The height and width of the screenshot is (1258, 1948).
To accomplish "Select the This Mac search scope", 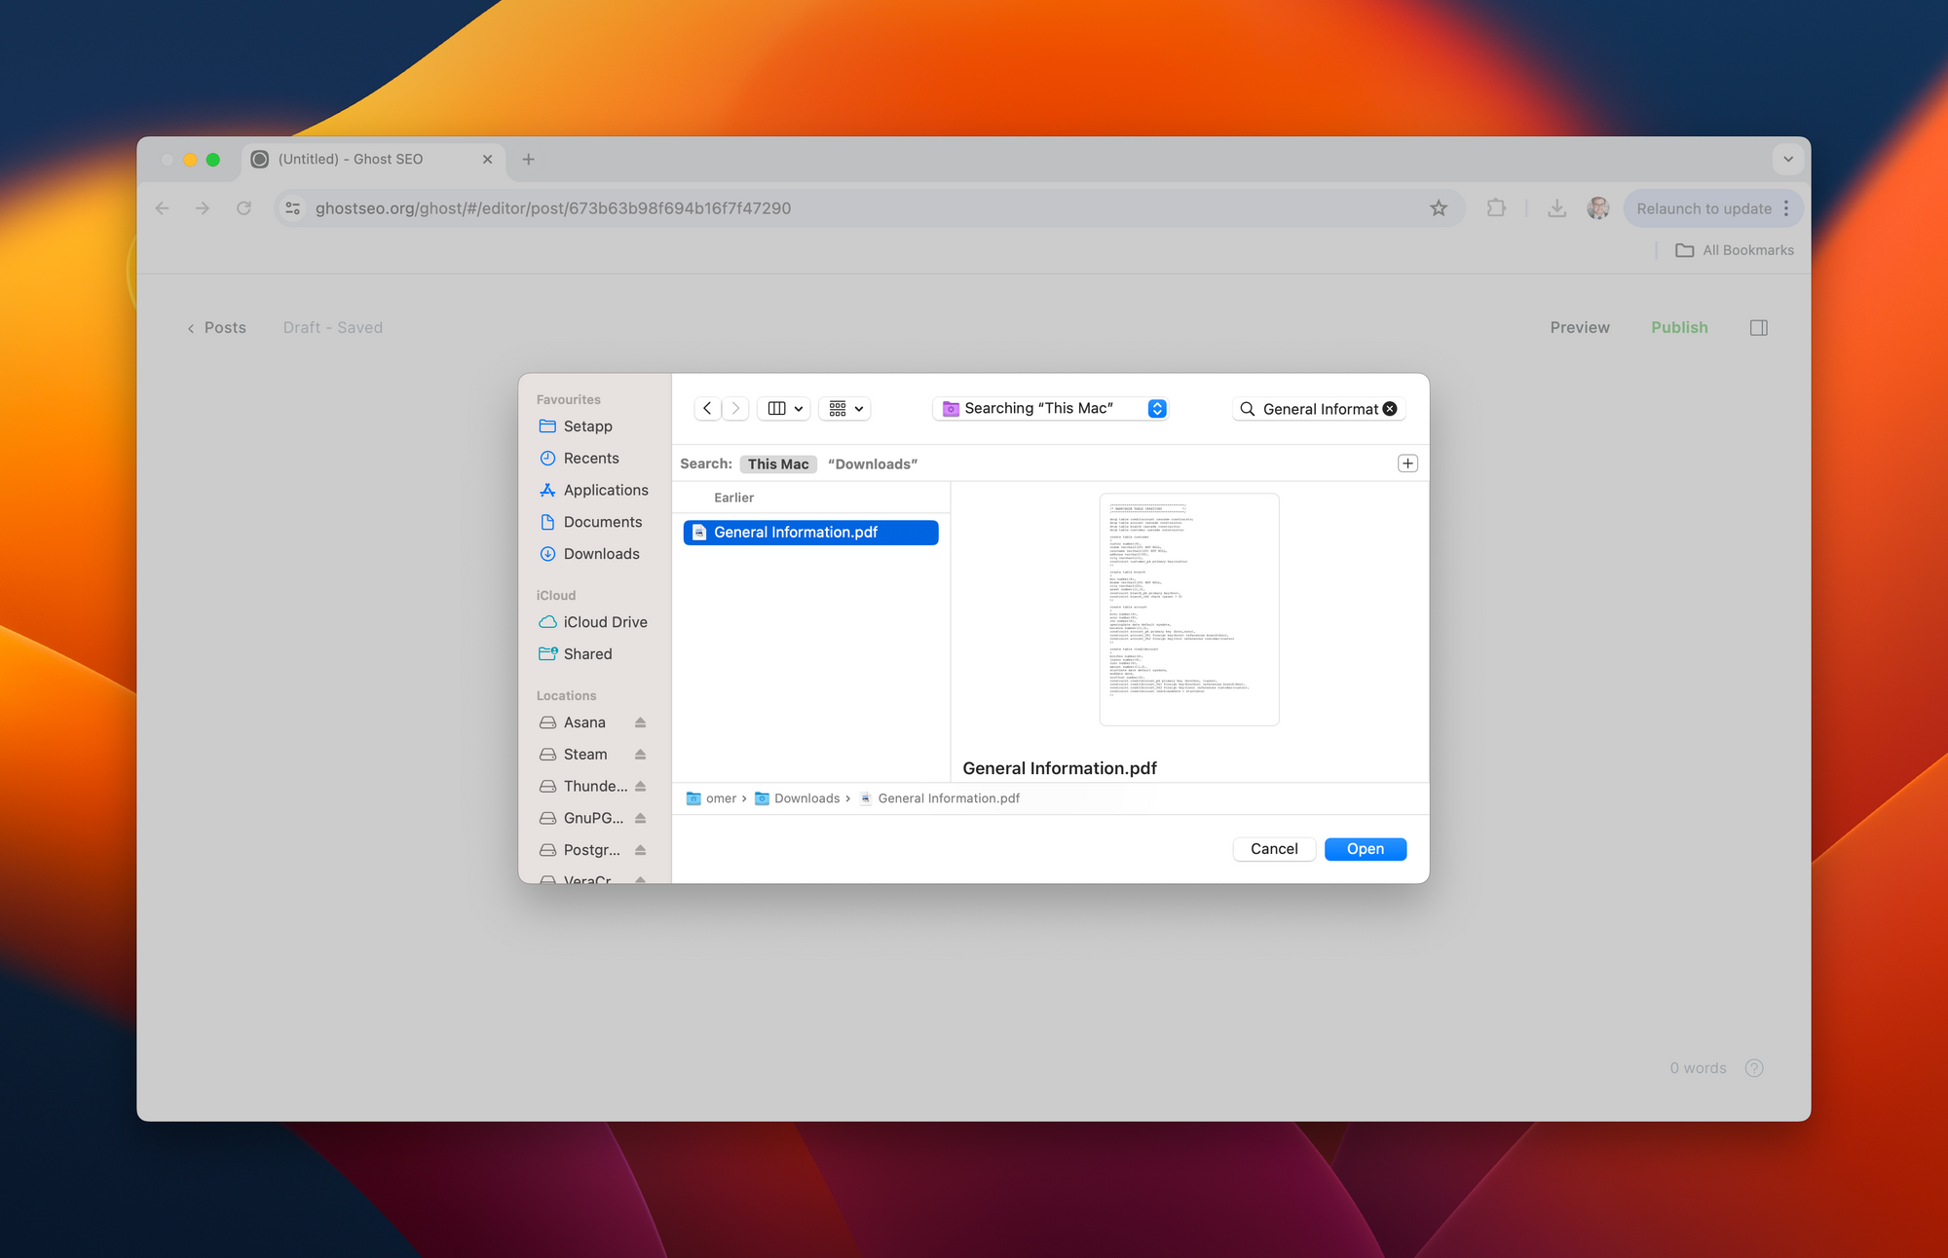I will [778, 464].
